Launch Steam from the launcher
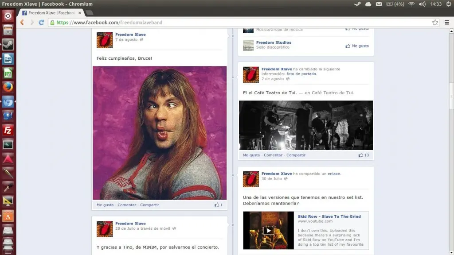The image size is (454, 255). [x=8, y=45]
